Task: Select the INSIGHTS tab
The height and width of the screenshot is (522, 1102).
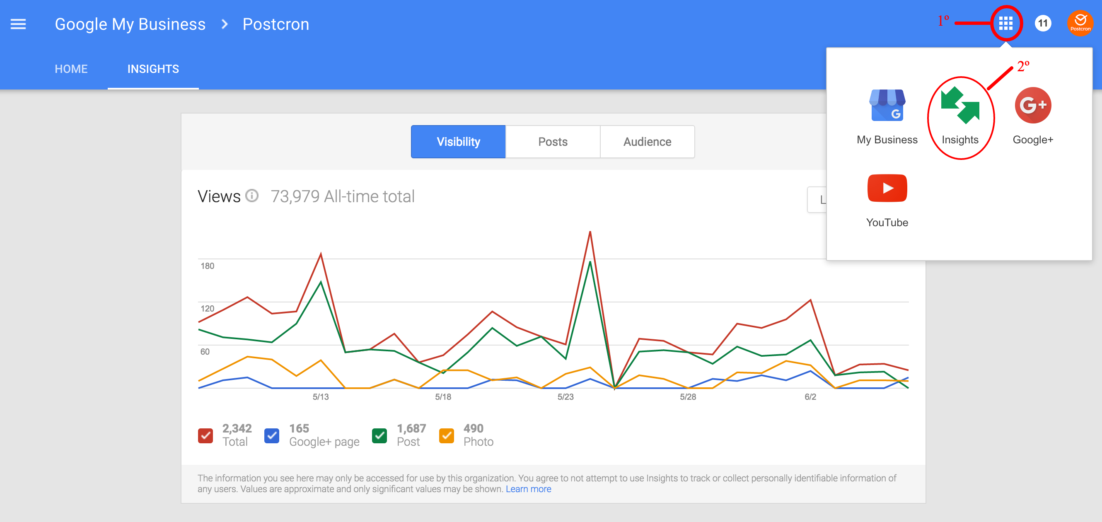Action: [x=153, y=69]
